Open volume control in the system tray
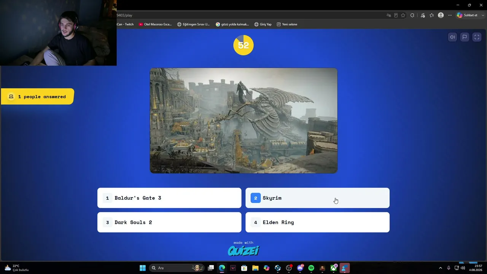Viewport: 487px width, 274px height. (463, 268)
